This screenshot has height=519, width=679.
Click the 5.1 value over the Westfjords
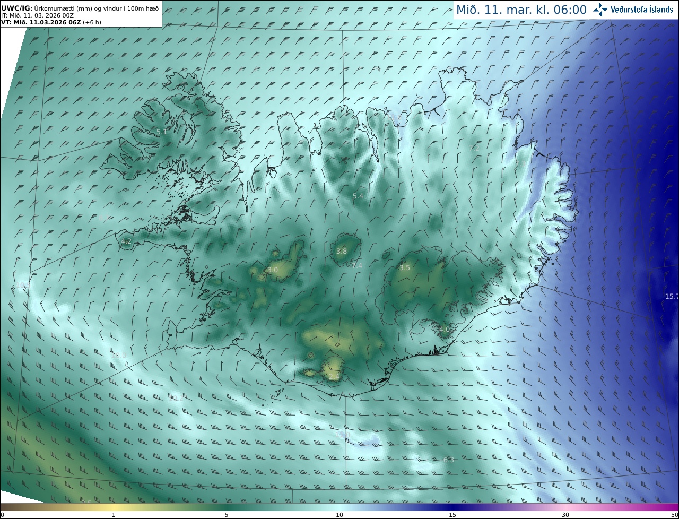[x=162, y=132]
